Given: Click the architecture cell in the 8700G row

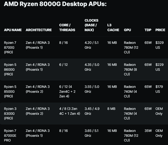Looking at the screenshot, I should [38, 45].
